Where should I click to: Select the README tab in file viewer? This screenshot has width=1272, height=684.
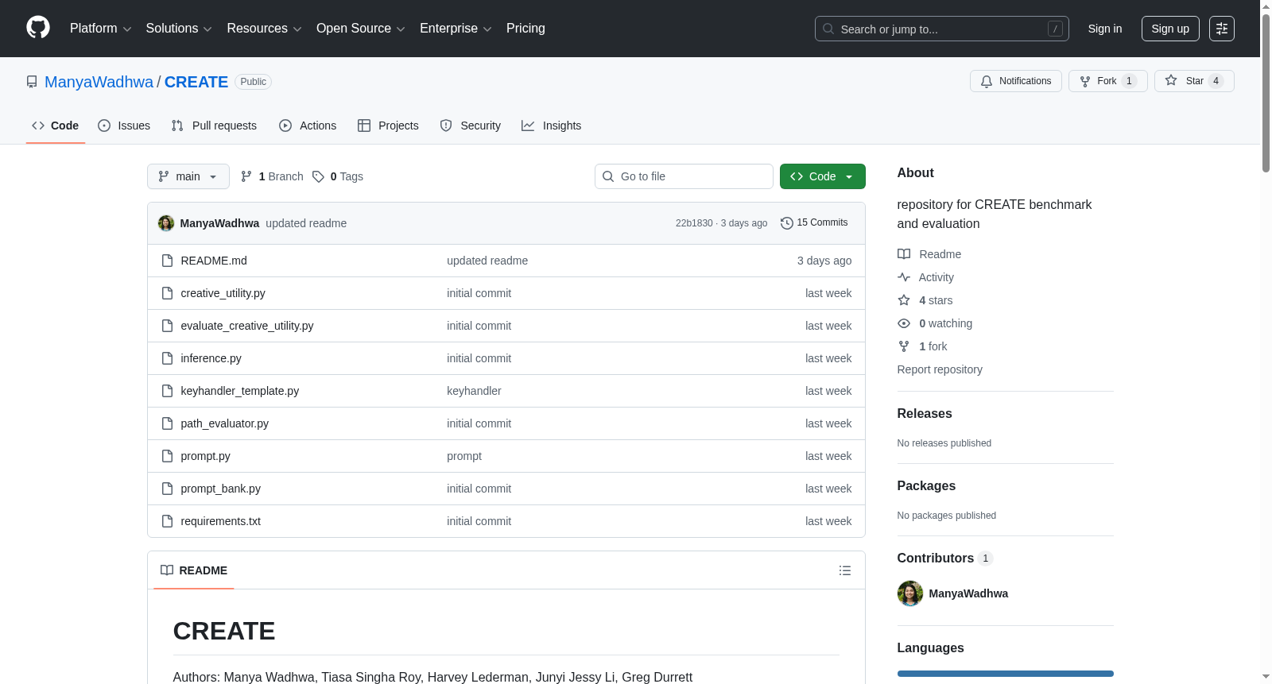pyautogui.click(x=194, y=570)
